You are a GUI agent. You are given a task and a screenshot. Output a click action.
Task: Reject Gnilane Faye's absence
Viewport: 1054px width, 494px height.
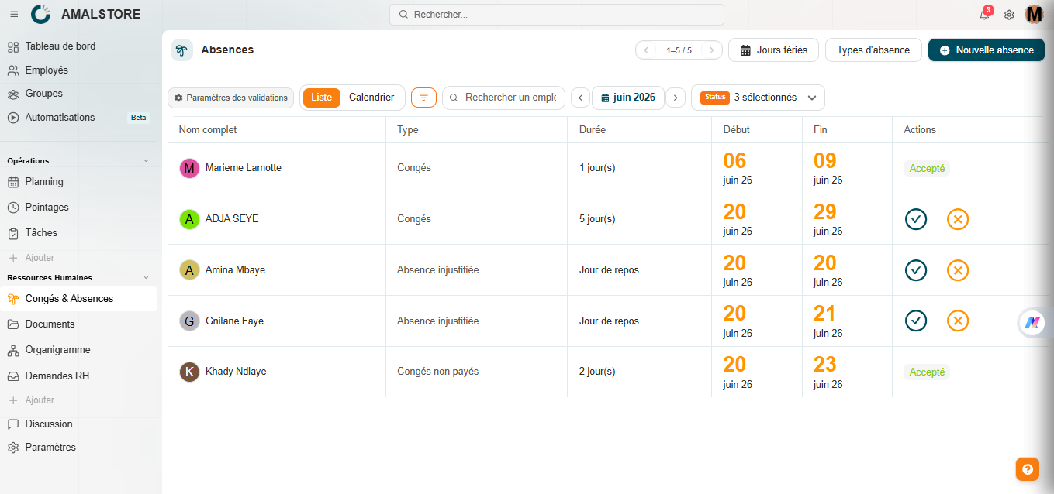tap(958, 321)
